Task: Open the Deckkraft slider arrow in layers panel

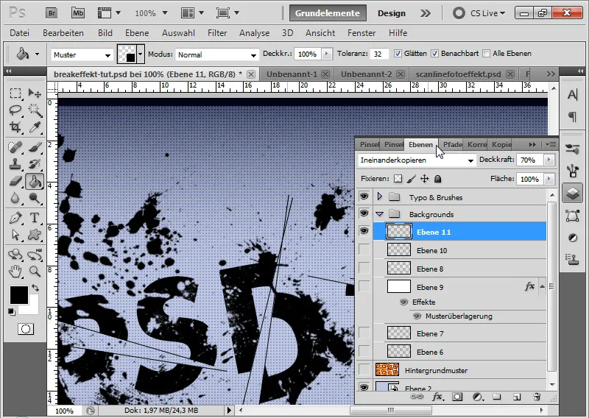Action: pos(549,160)
